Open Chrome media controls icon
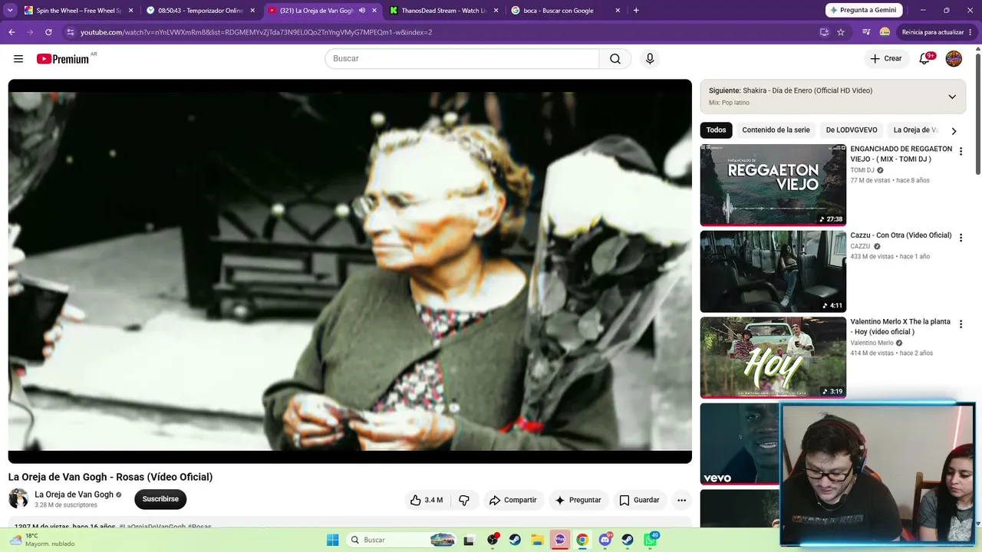The image size is (982, 552). [x=866, y=32]
